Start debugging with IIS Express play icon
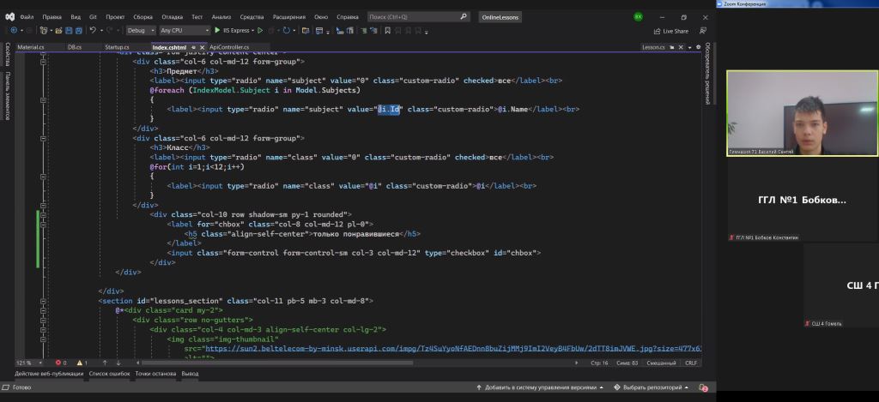 (218, 30)
